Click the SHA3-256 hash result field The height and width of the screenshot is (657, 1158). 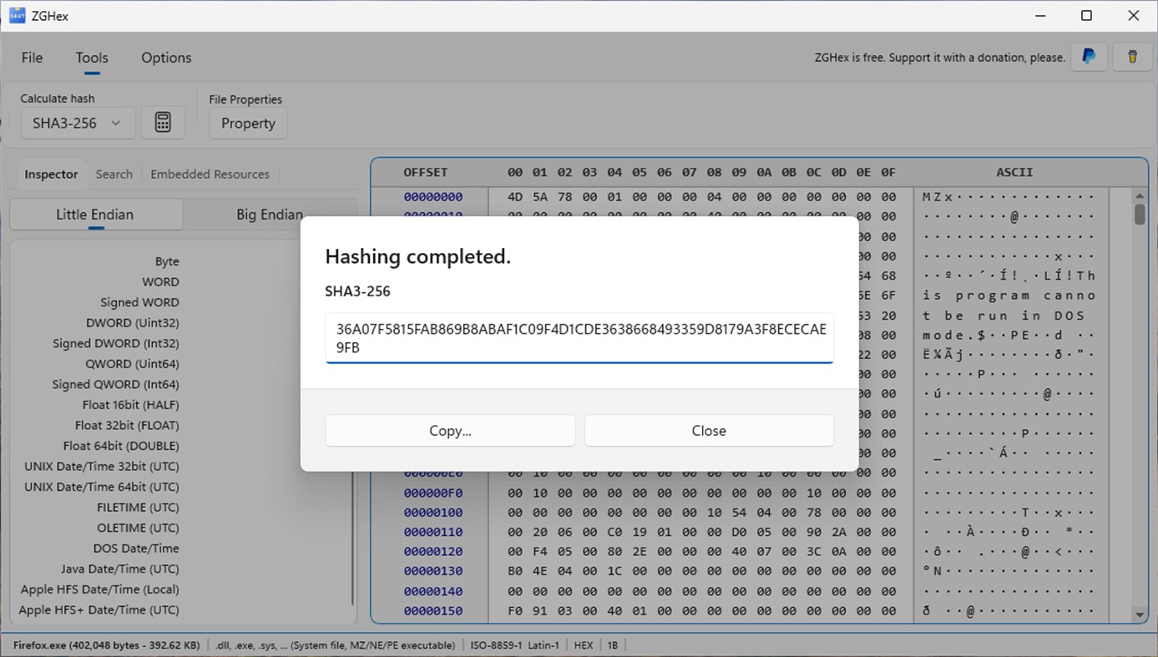579,338
